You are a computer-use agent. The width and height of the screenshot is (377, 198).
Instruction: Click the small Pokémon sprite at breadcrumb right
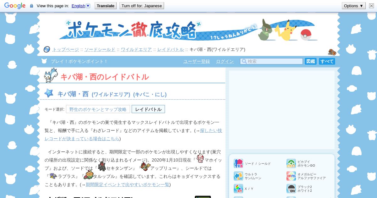click(332, 52)
